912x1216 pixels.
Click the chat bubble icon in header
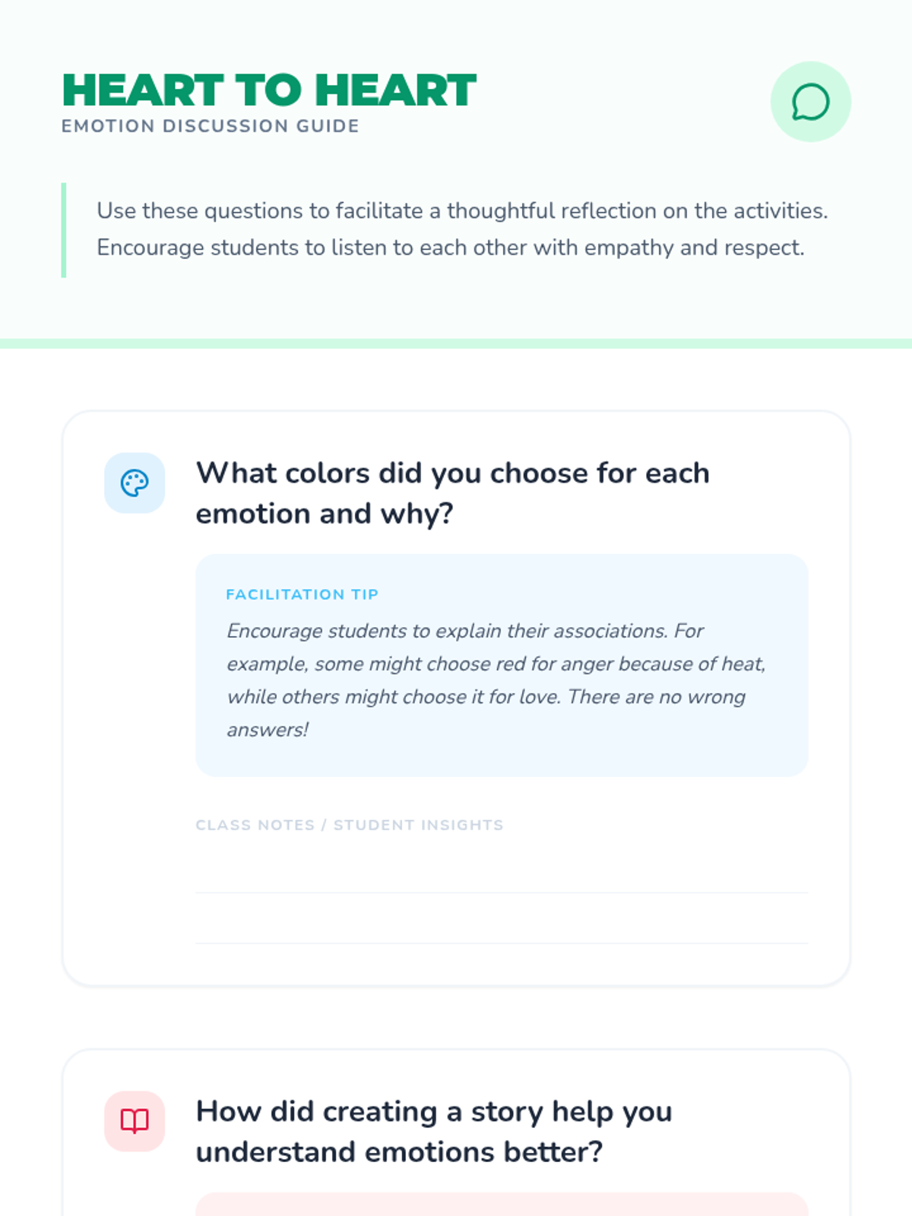[810, 102]
